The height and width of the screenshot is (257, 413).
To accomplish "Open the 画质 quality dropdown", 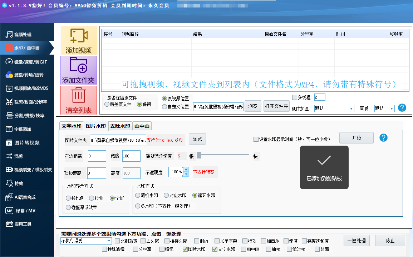I will pyautogui.click(x=392, y=109).
